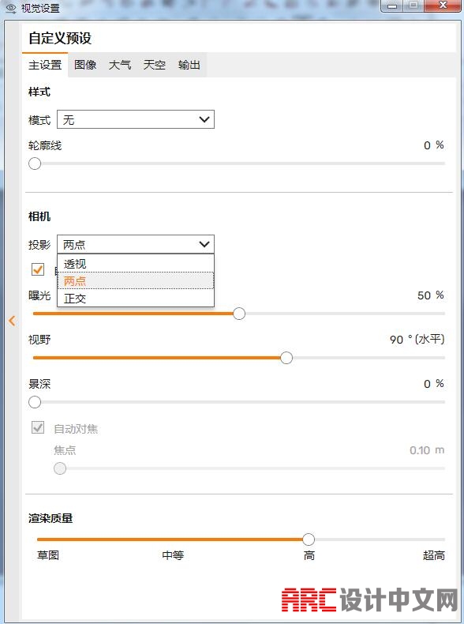Select the 主设置 tab

point(45,65)
